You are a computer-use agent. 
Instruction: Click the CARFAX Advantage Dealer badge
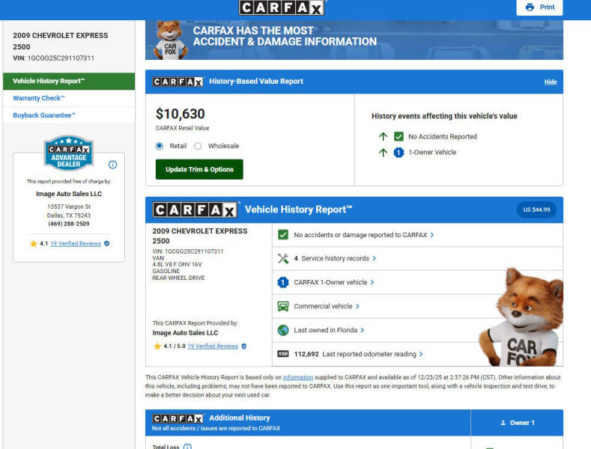tap(69, 153)
